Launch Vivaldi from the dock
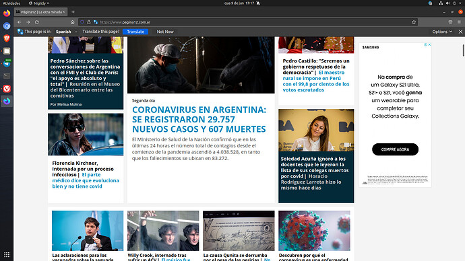 tap(7, 89)
